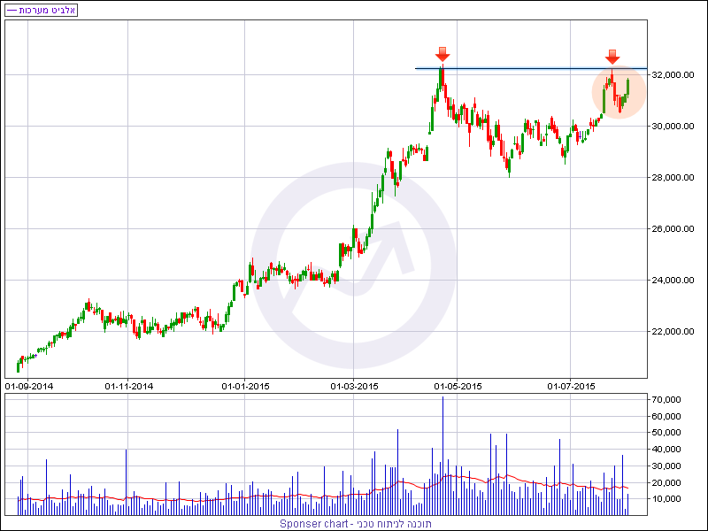Select the 01-03-2015 date label
The height and width of the screenshot is (531, 708).
pos(354,386)
